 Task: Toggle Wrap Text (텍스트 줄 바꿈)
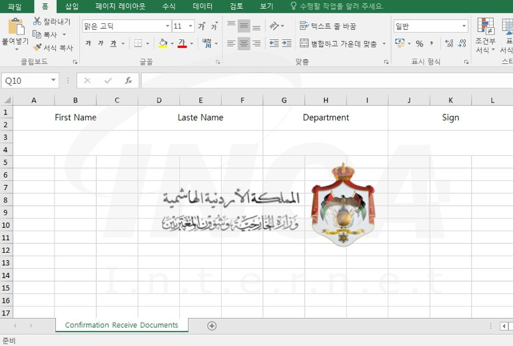[x=328, y=26]
